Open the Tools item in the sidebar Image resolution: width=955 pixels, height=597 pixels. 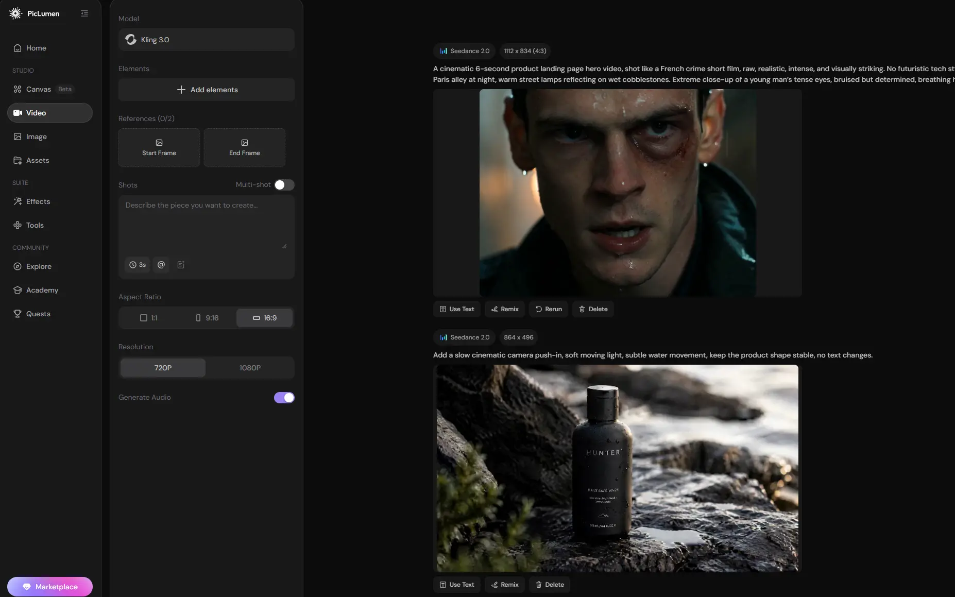50,225
